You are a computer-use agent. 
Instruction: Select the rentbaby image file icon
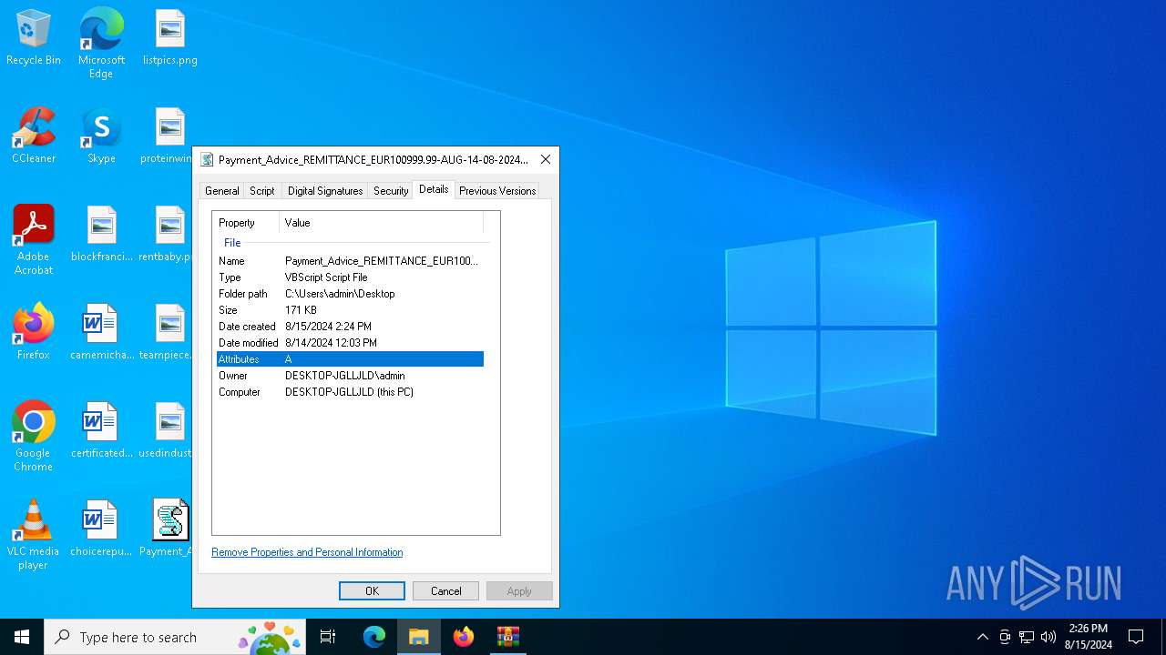pos(166,235)
